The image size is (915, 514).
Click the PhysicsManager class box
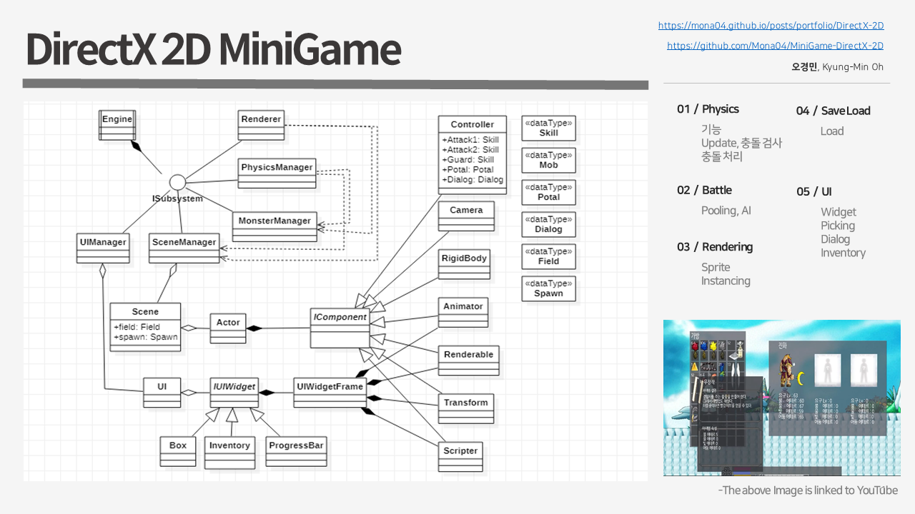tap(277, 173)
